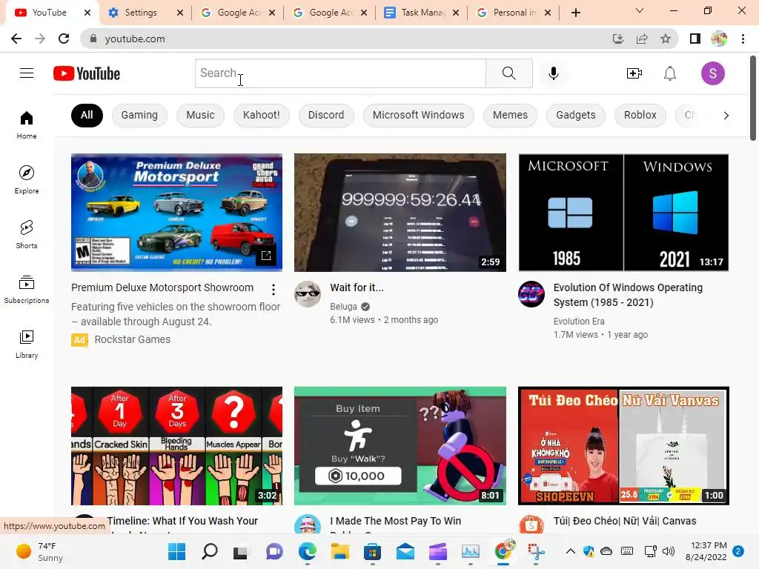Screen dimensions: 759x569
Task: Click the share page icon
Action: point(642,39)
